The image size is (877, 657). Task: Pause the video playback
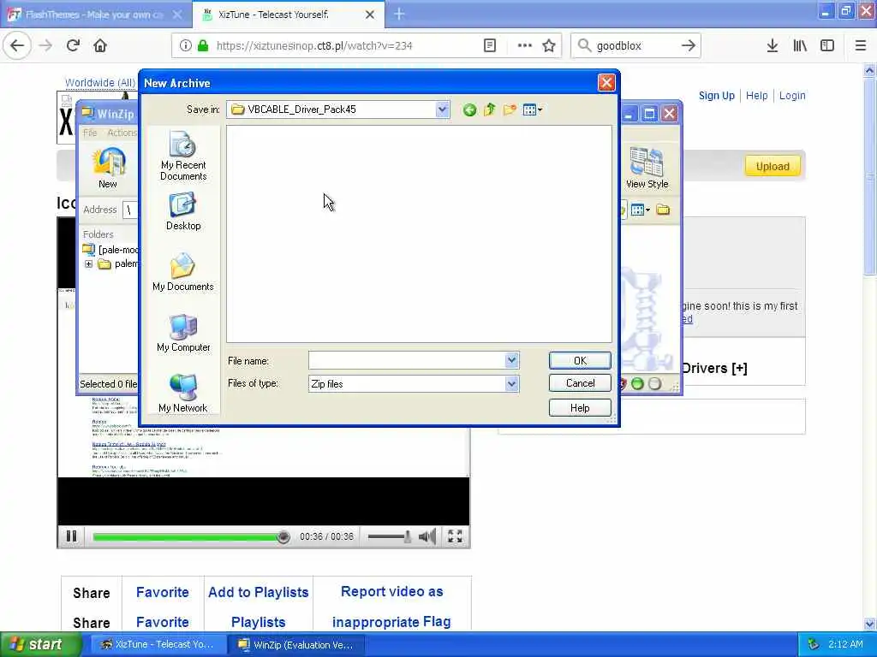point(72,536)
